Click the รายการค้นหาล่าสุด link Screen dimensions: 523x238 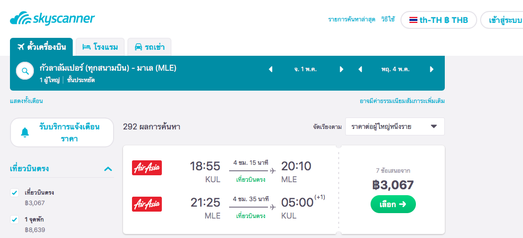(351, 20)
